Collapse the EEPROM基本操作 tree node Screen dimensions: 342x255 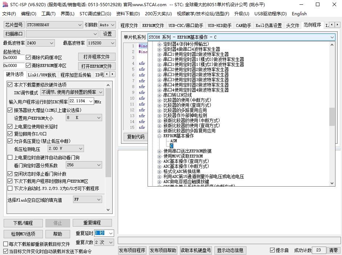pyautogui.click(x=160, y=136)
